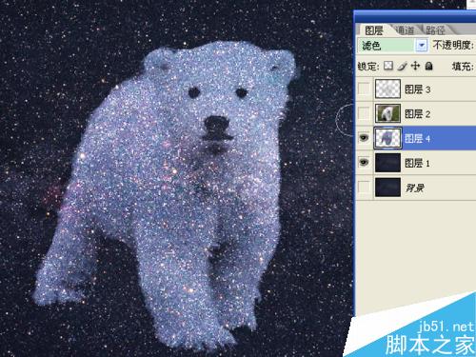This screenshot has height=357, width=476.
Task: Click the 图层 2 bear thumbnail
Action: click(x=387, y=113)
